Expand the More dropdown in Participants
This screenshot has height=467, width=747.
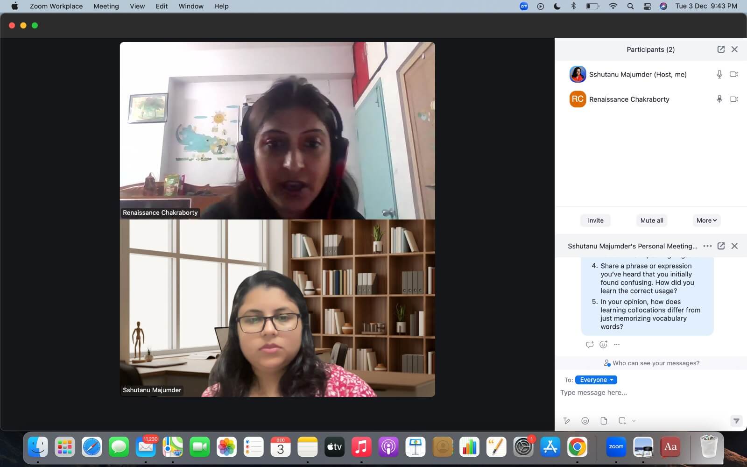tap(706, 220)
